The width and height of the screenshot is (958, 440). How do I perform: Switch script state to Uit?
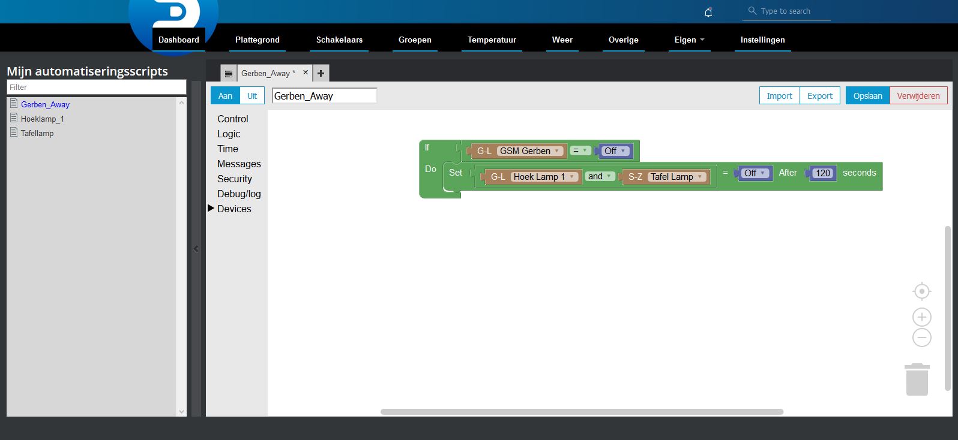point(252,96)
